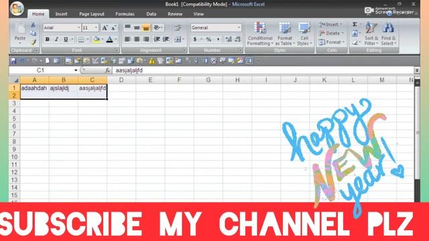Apply Comma Style
Screen dimensions: 429x241
coord(218,39)
